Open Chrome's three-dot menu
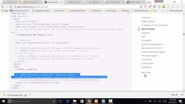 (182, 7)
